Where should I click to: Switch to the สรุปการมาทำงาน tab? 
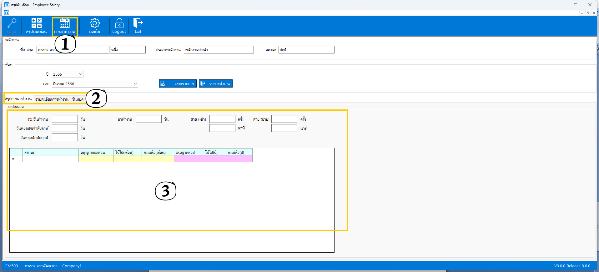tap(18, 99)
